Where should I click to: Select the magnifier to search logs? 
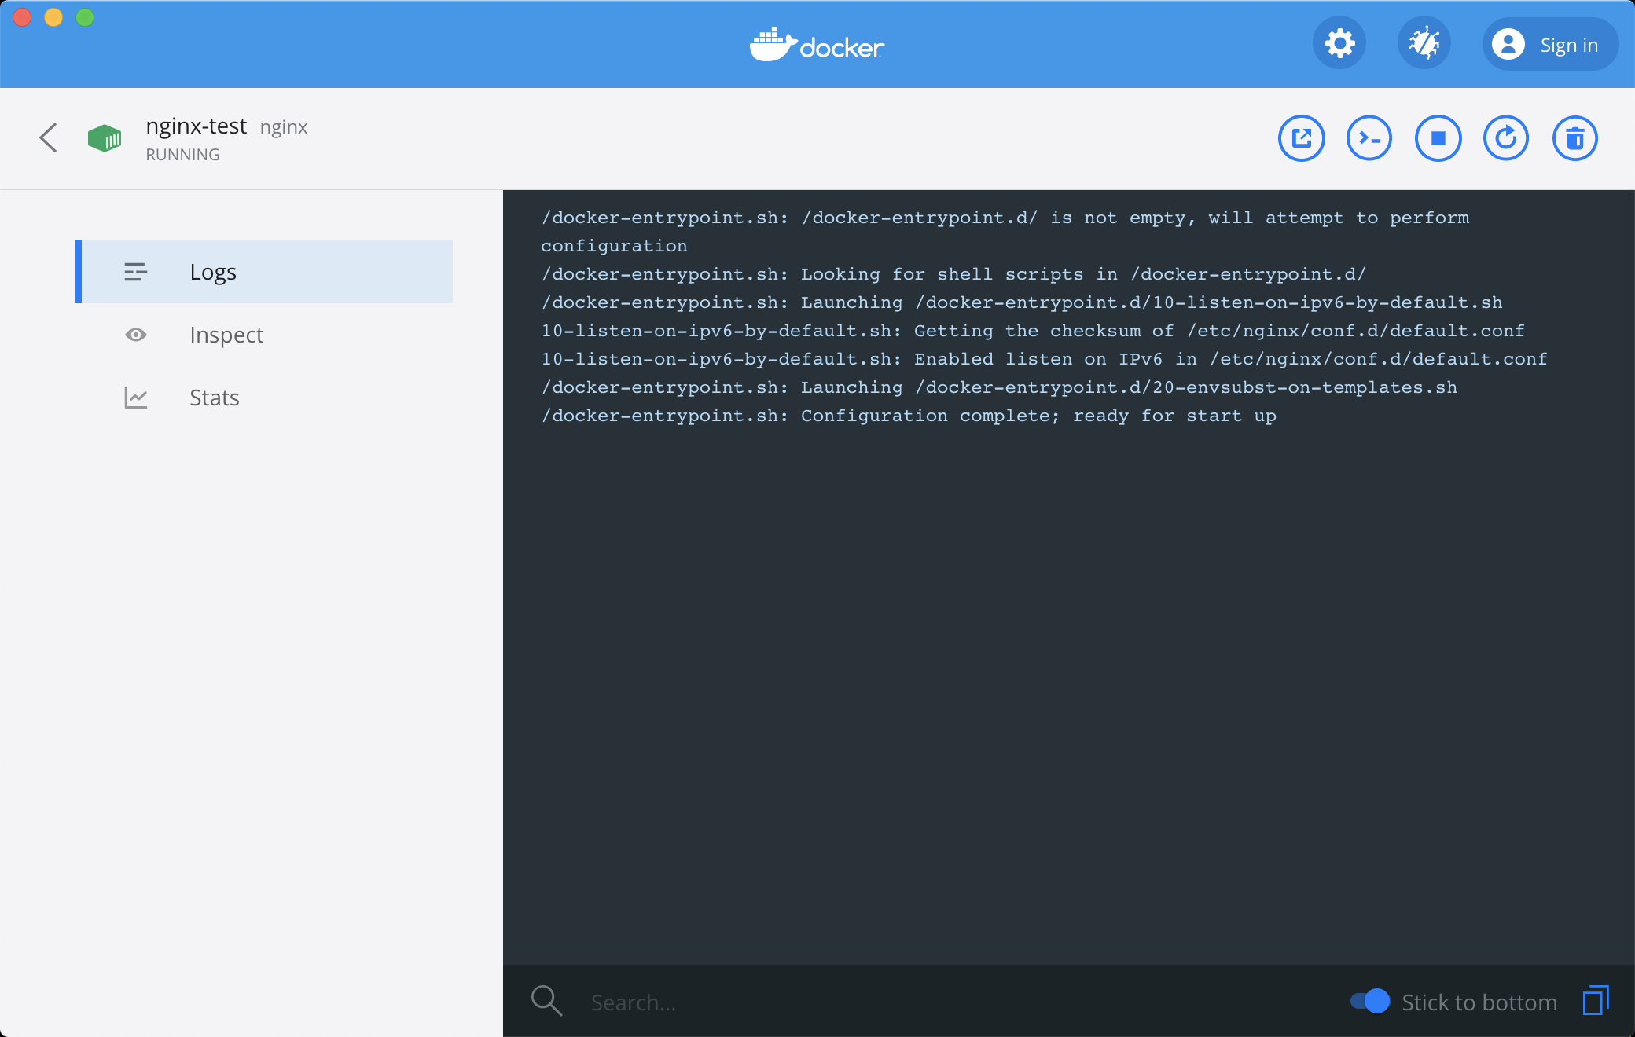(x=546, y=1001)
